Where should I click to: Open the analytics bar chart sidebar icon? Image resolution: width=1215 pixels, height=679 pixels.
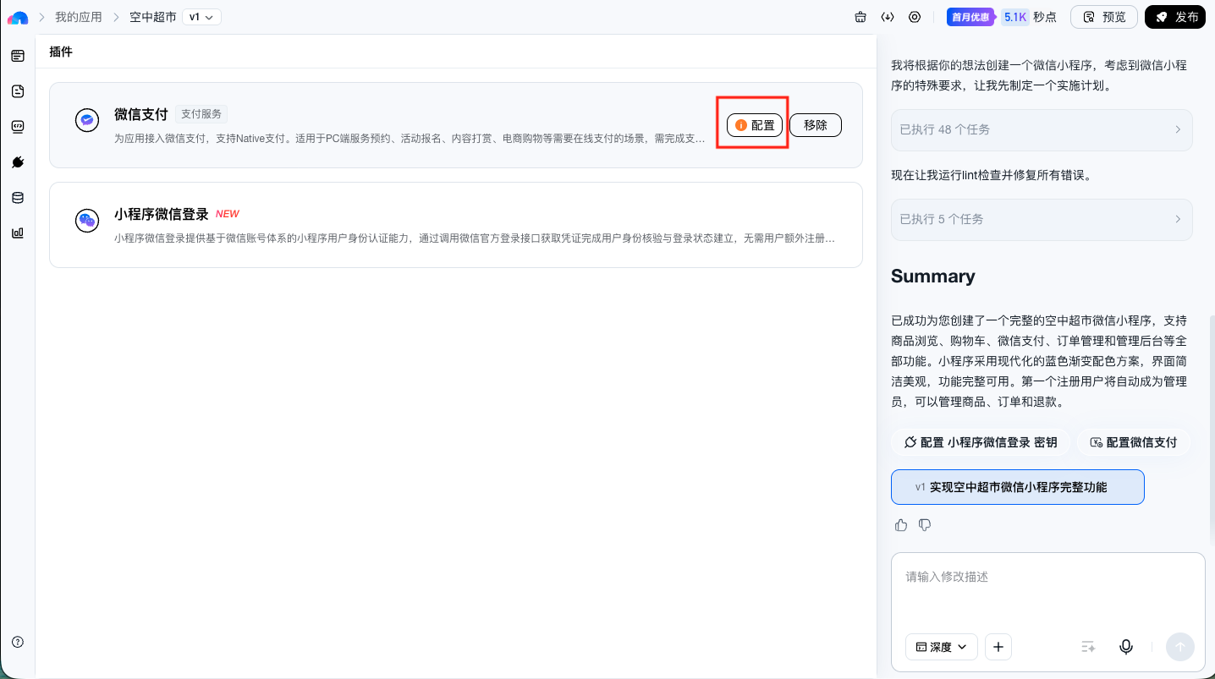tap(18, 233)
